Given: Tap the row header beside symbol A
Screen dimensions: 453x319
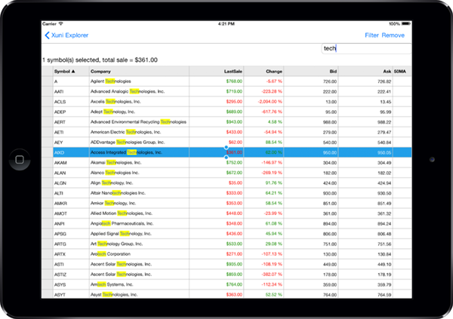Looking at the screenshot, I should click(x=48, y=81).
